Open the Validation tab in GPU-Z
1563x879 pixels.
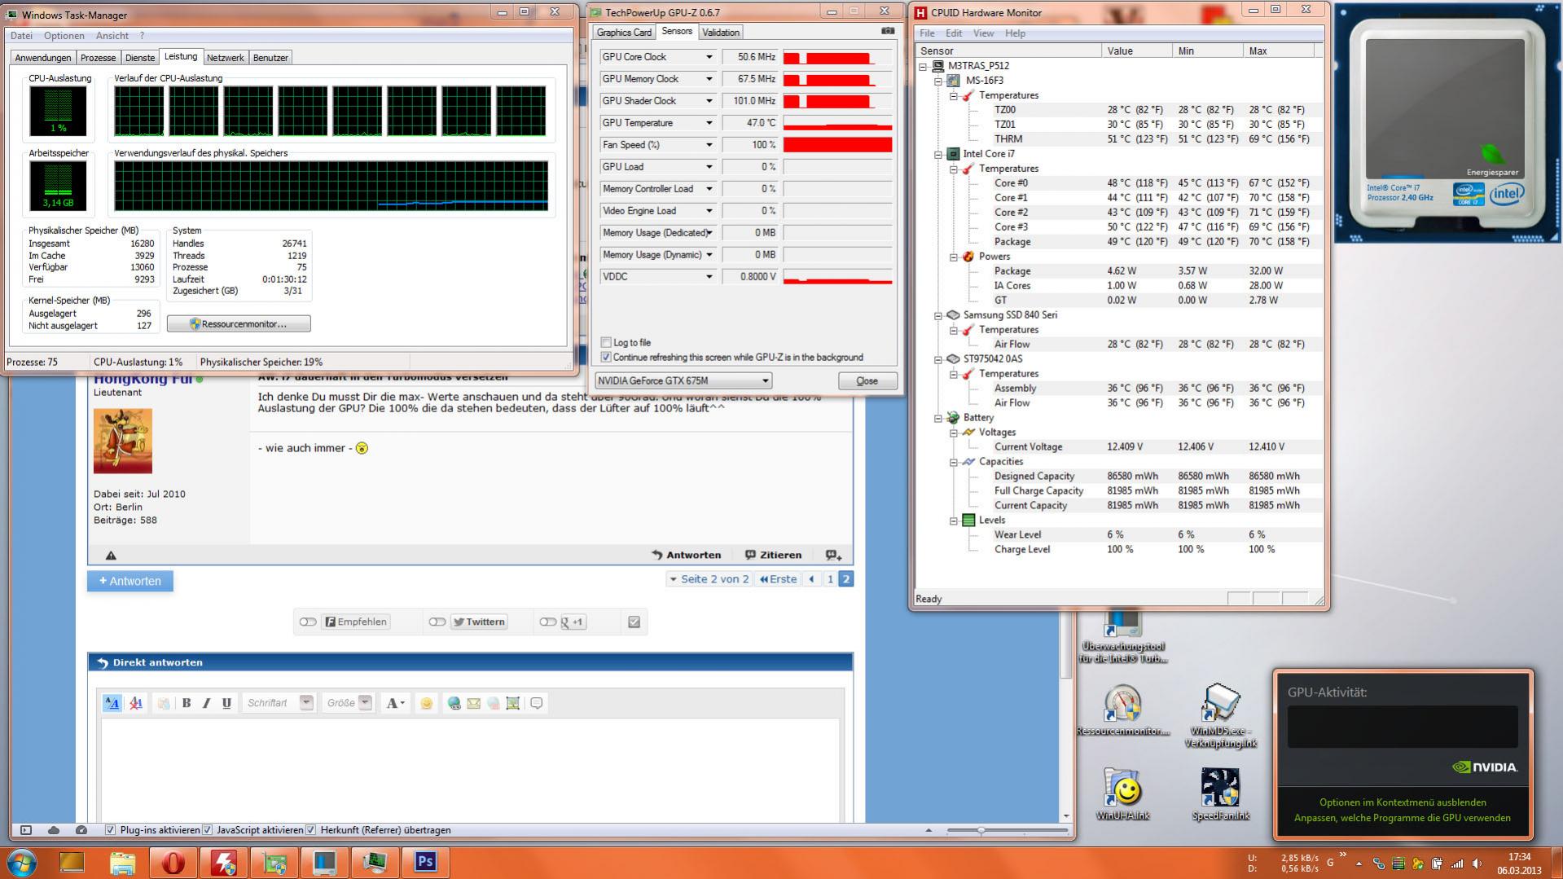pos(721,33)
